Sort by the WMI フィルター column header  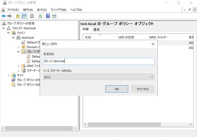(x=167, y=37)
